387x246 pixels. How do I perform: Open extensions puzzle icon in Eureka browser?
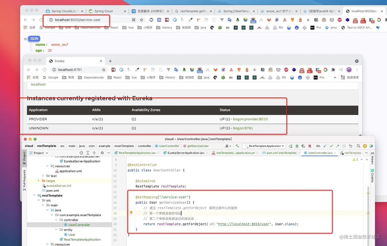click(x=333, y=70)
